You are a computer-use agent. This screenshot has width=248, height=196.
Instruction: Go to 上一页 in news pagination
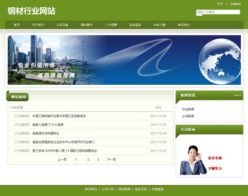coord(62,160)
